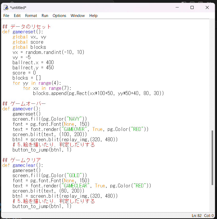The image size is (217, 219).
Task: Click the line 'blocks = []'
Action: coord(27,78)
